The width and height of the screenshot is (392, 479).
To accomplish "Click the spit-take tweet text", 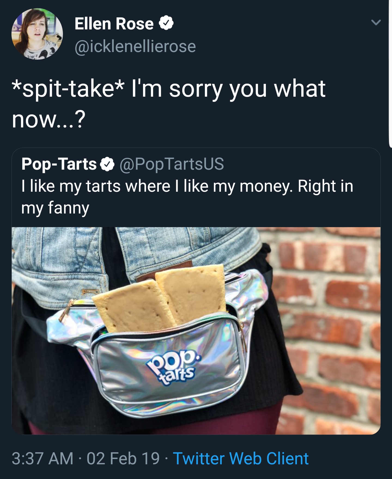I will point(168,104).
